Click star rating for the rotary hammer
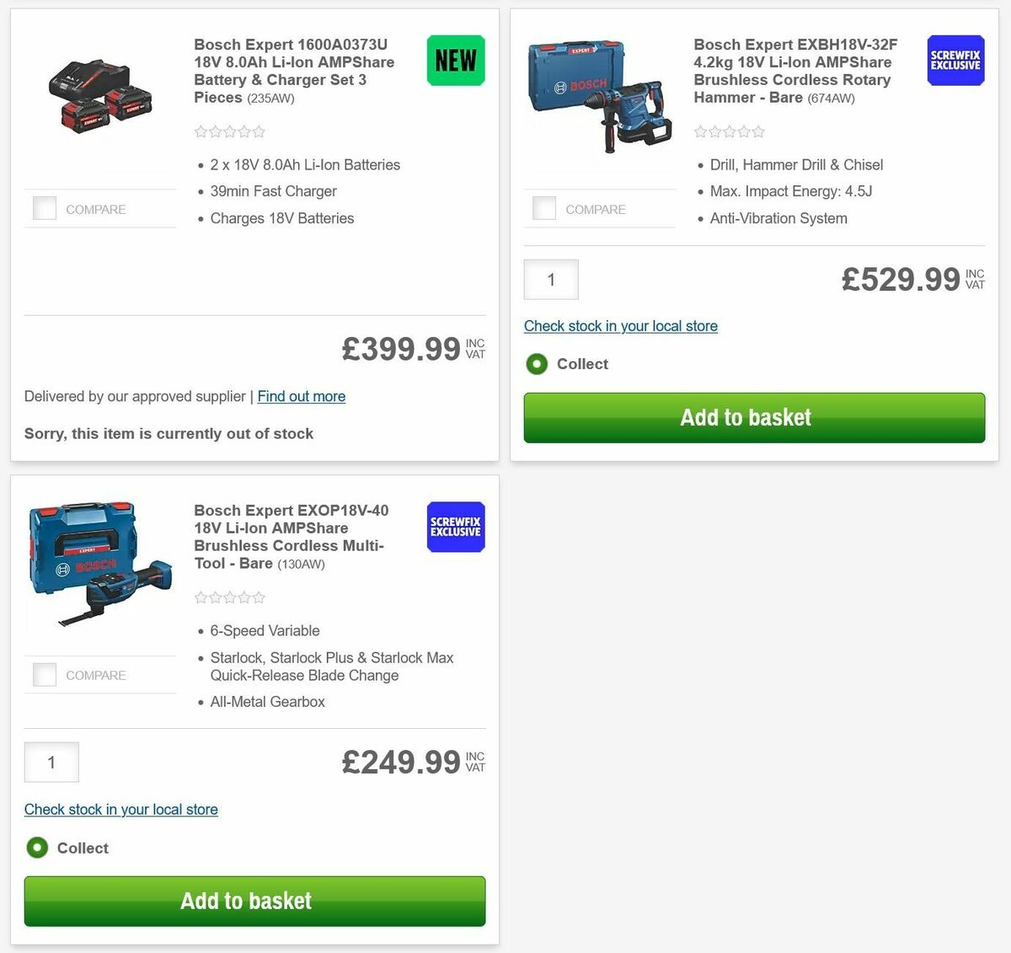This screenshot has height=953, width=1011. click(729, 131)
